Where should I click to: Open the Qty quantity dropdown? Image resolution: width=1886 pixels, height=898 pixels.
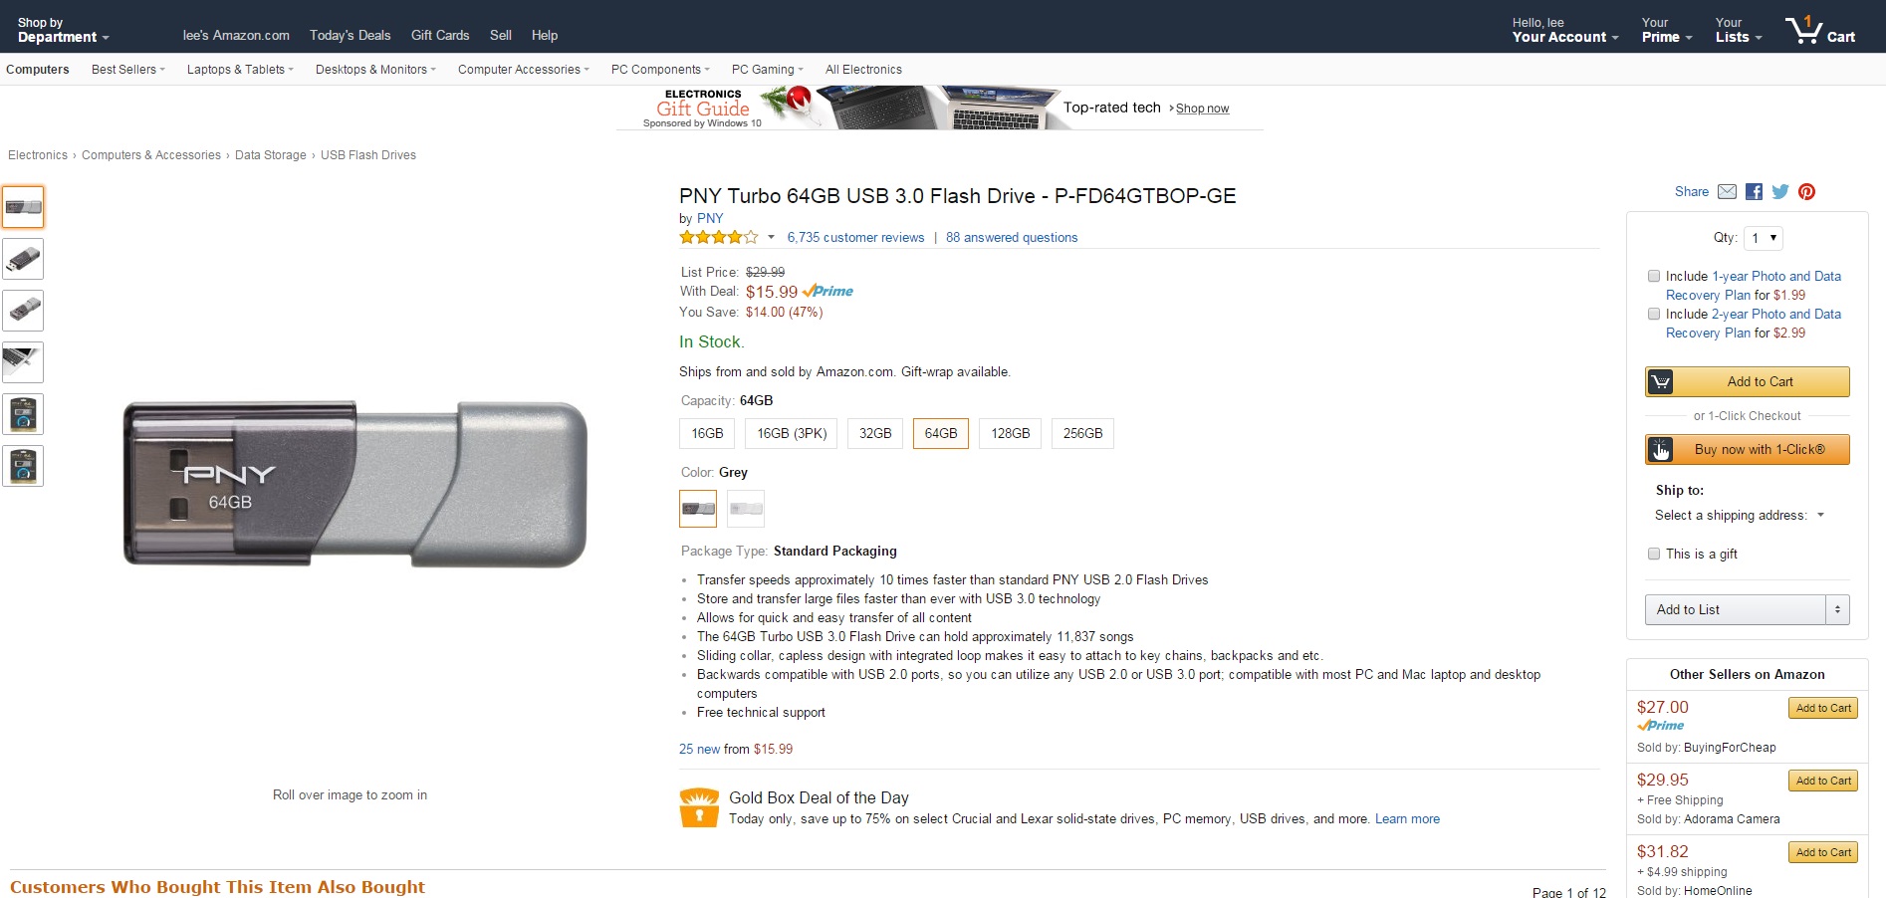click(x=1763, y=238)
